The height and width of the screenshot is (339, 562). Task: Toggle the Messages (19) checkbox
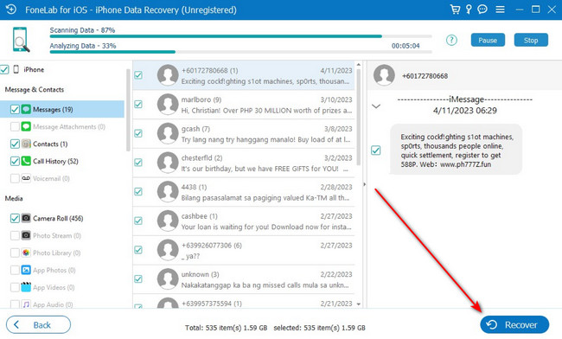coord(15,109)
